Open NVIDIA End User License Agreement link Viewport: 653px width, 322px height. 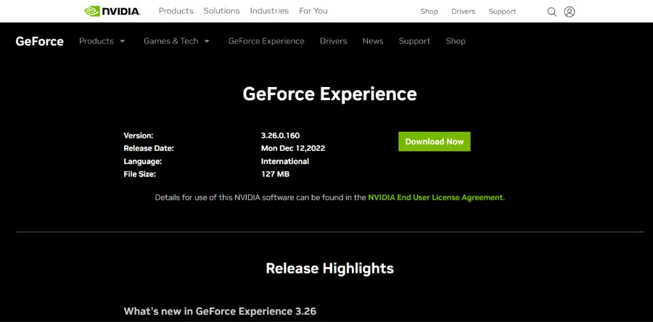435,197
